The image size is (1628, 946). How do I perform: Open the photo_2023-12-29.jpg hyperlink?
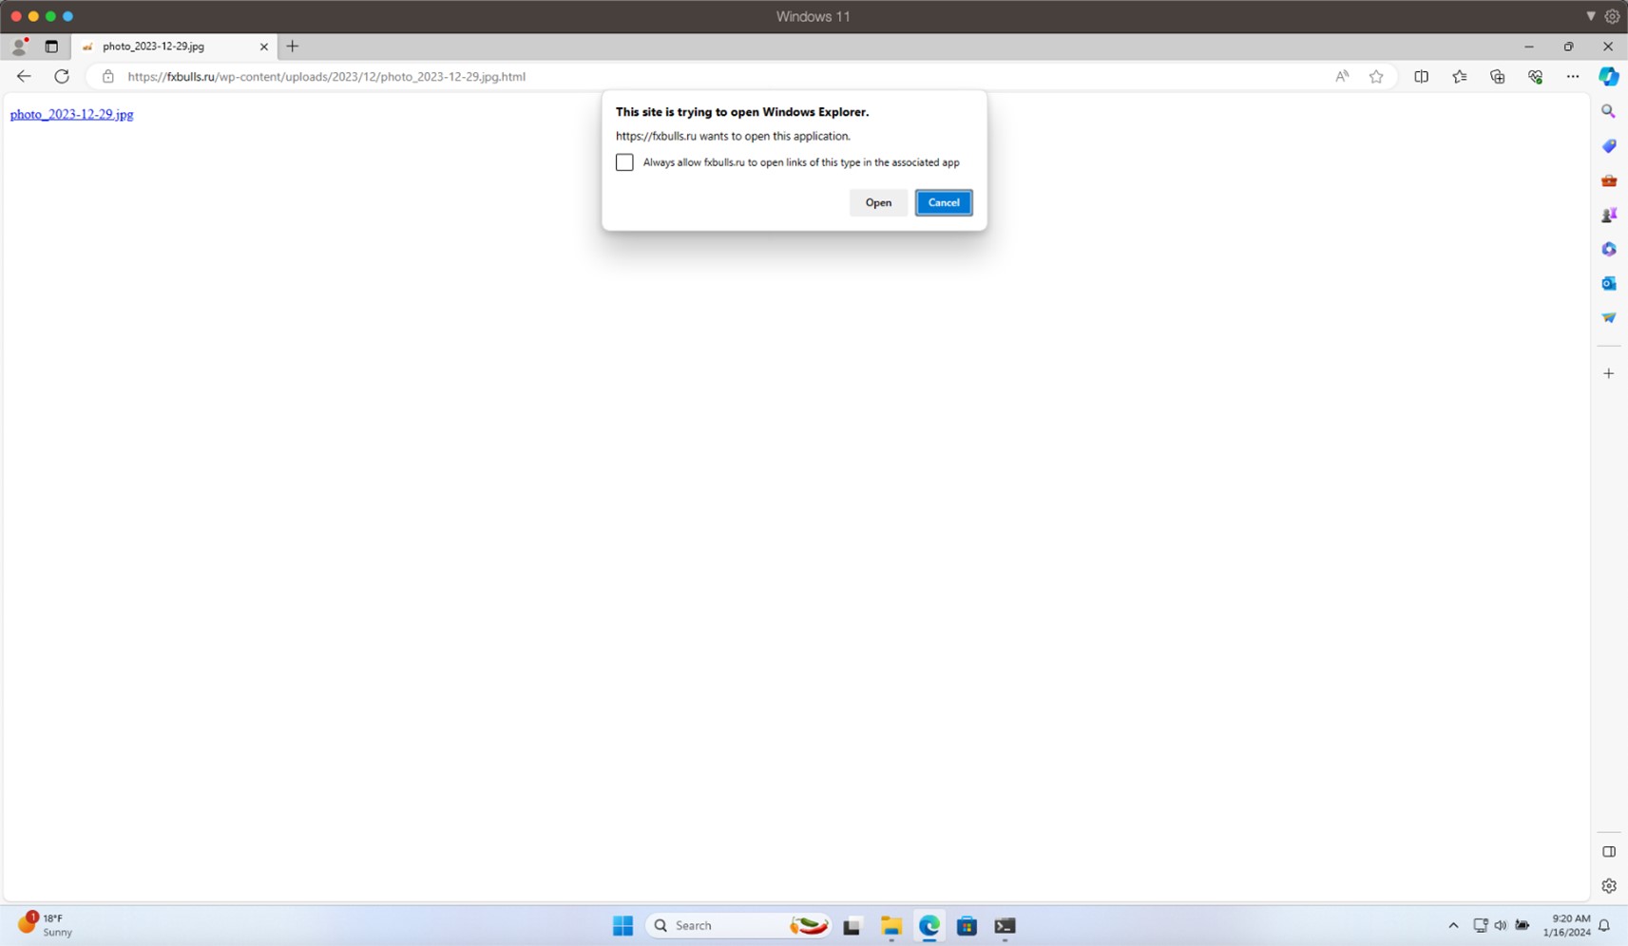(71, 114)
